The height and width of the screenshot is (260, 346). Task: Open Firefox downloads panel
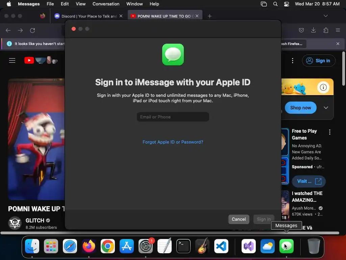pyautogui.click(x=313, y=30)
